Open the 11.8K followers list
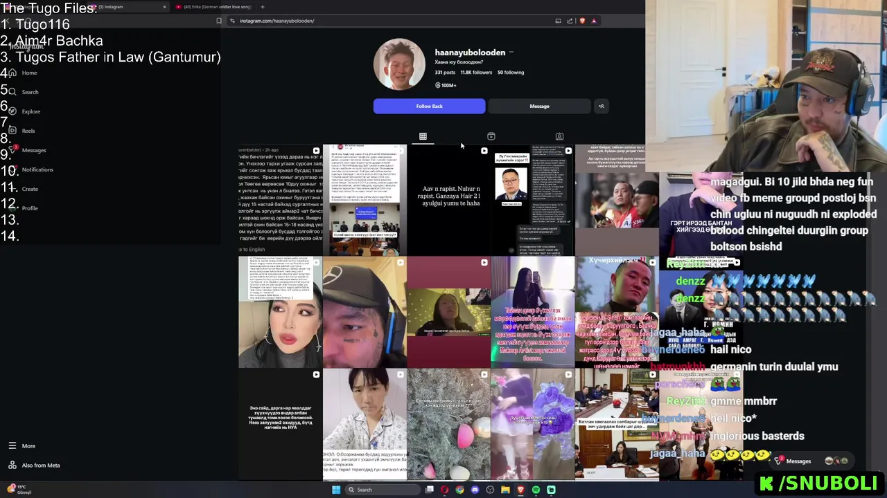The width and height of the screenshot is (887, 498). (x=476, y=73)
